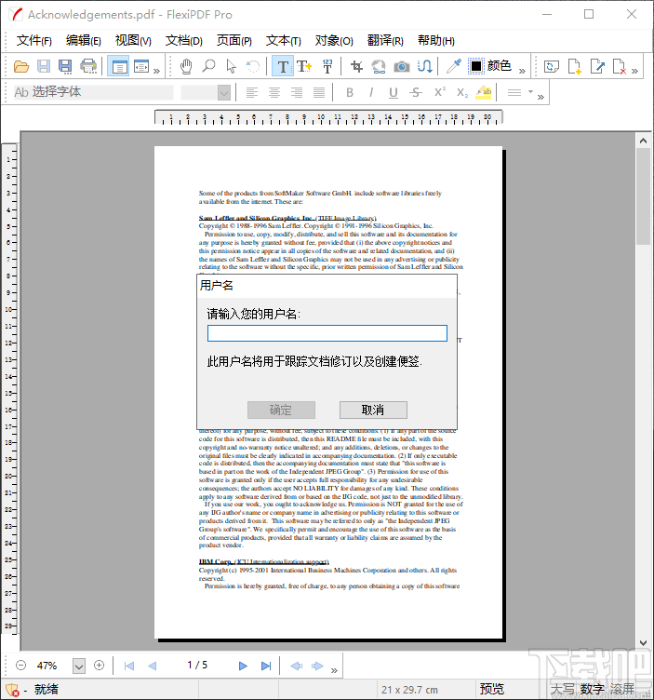The width and height of the screenshot is (654, 700).
Task: Expand the page toolbar overflow chevron
Action: [634, 71]
